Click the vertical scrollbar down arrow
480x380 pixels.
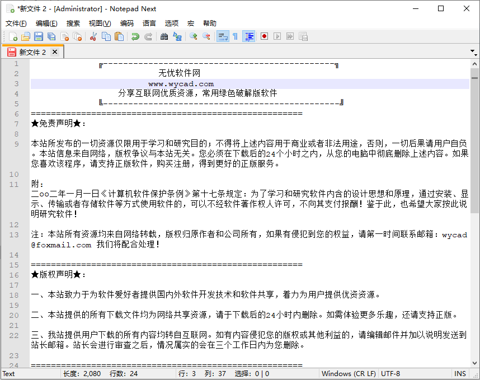[x=475, y=363]
